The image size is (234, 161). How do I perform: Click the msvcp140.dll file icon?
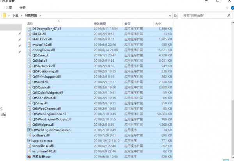[29, 45]
